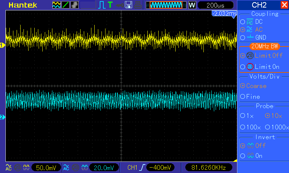Click the grey key lock icon
Screen dimensions: 289x173
(x=120, y=5)
